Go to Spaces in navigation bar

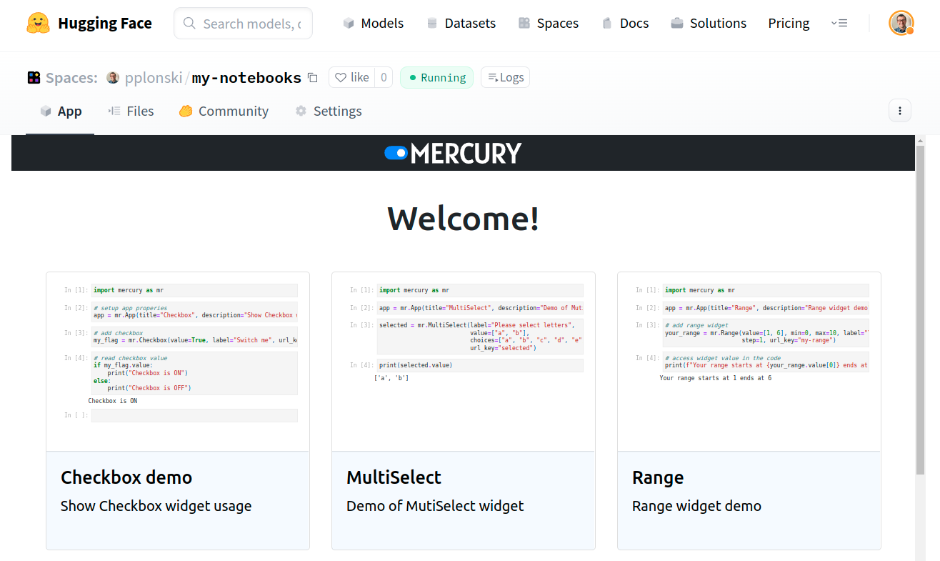548,23
